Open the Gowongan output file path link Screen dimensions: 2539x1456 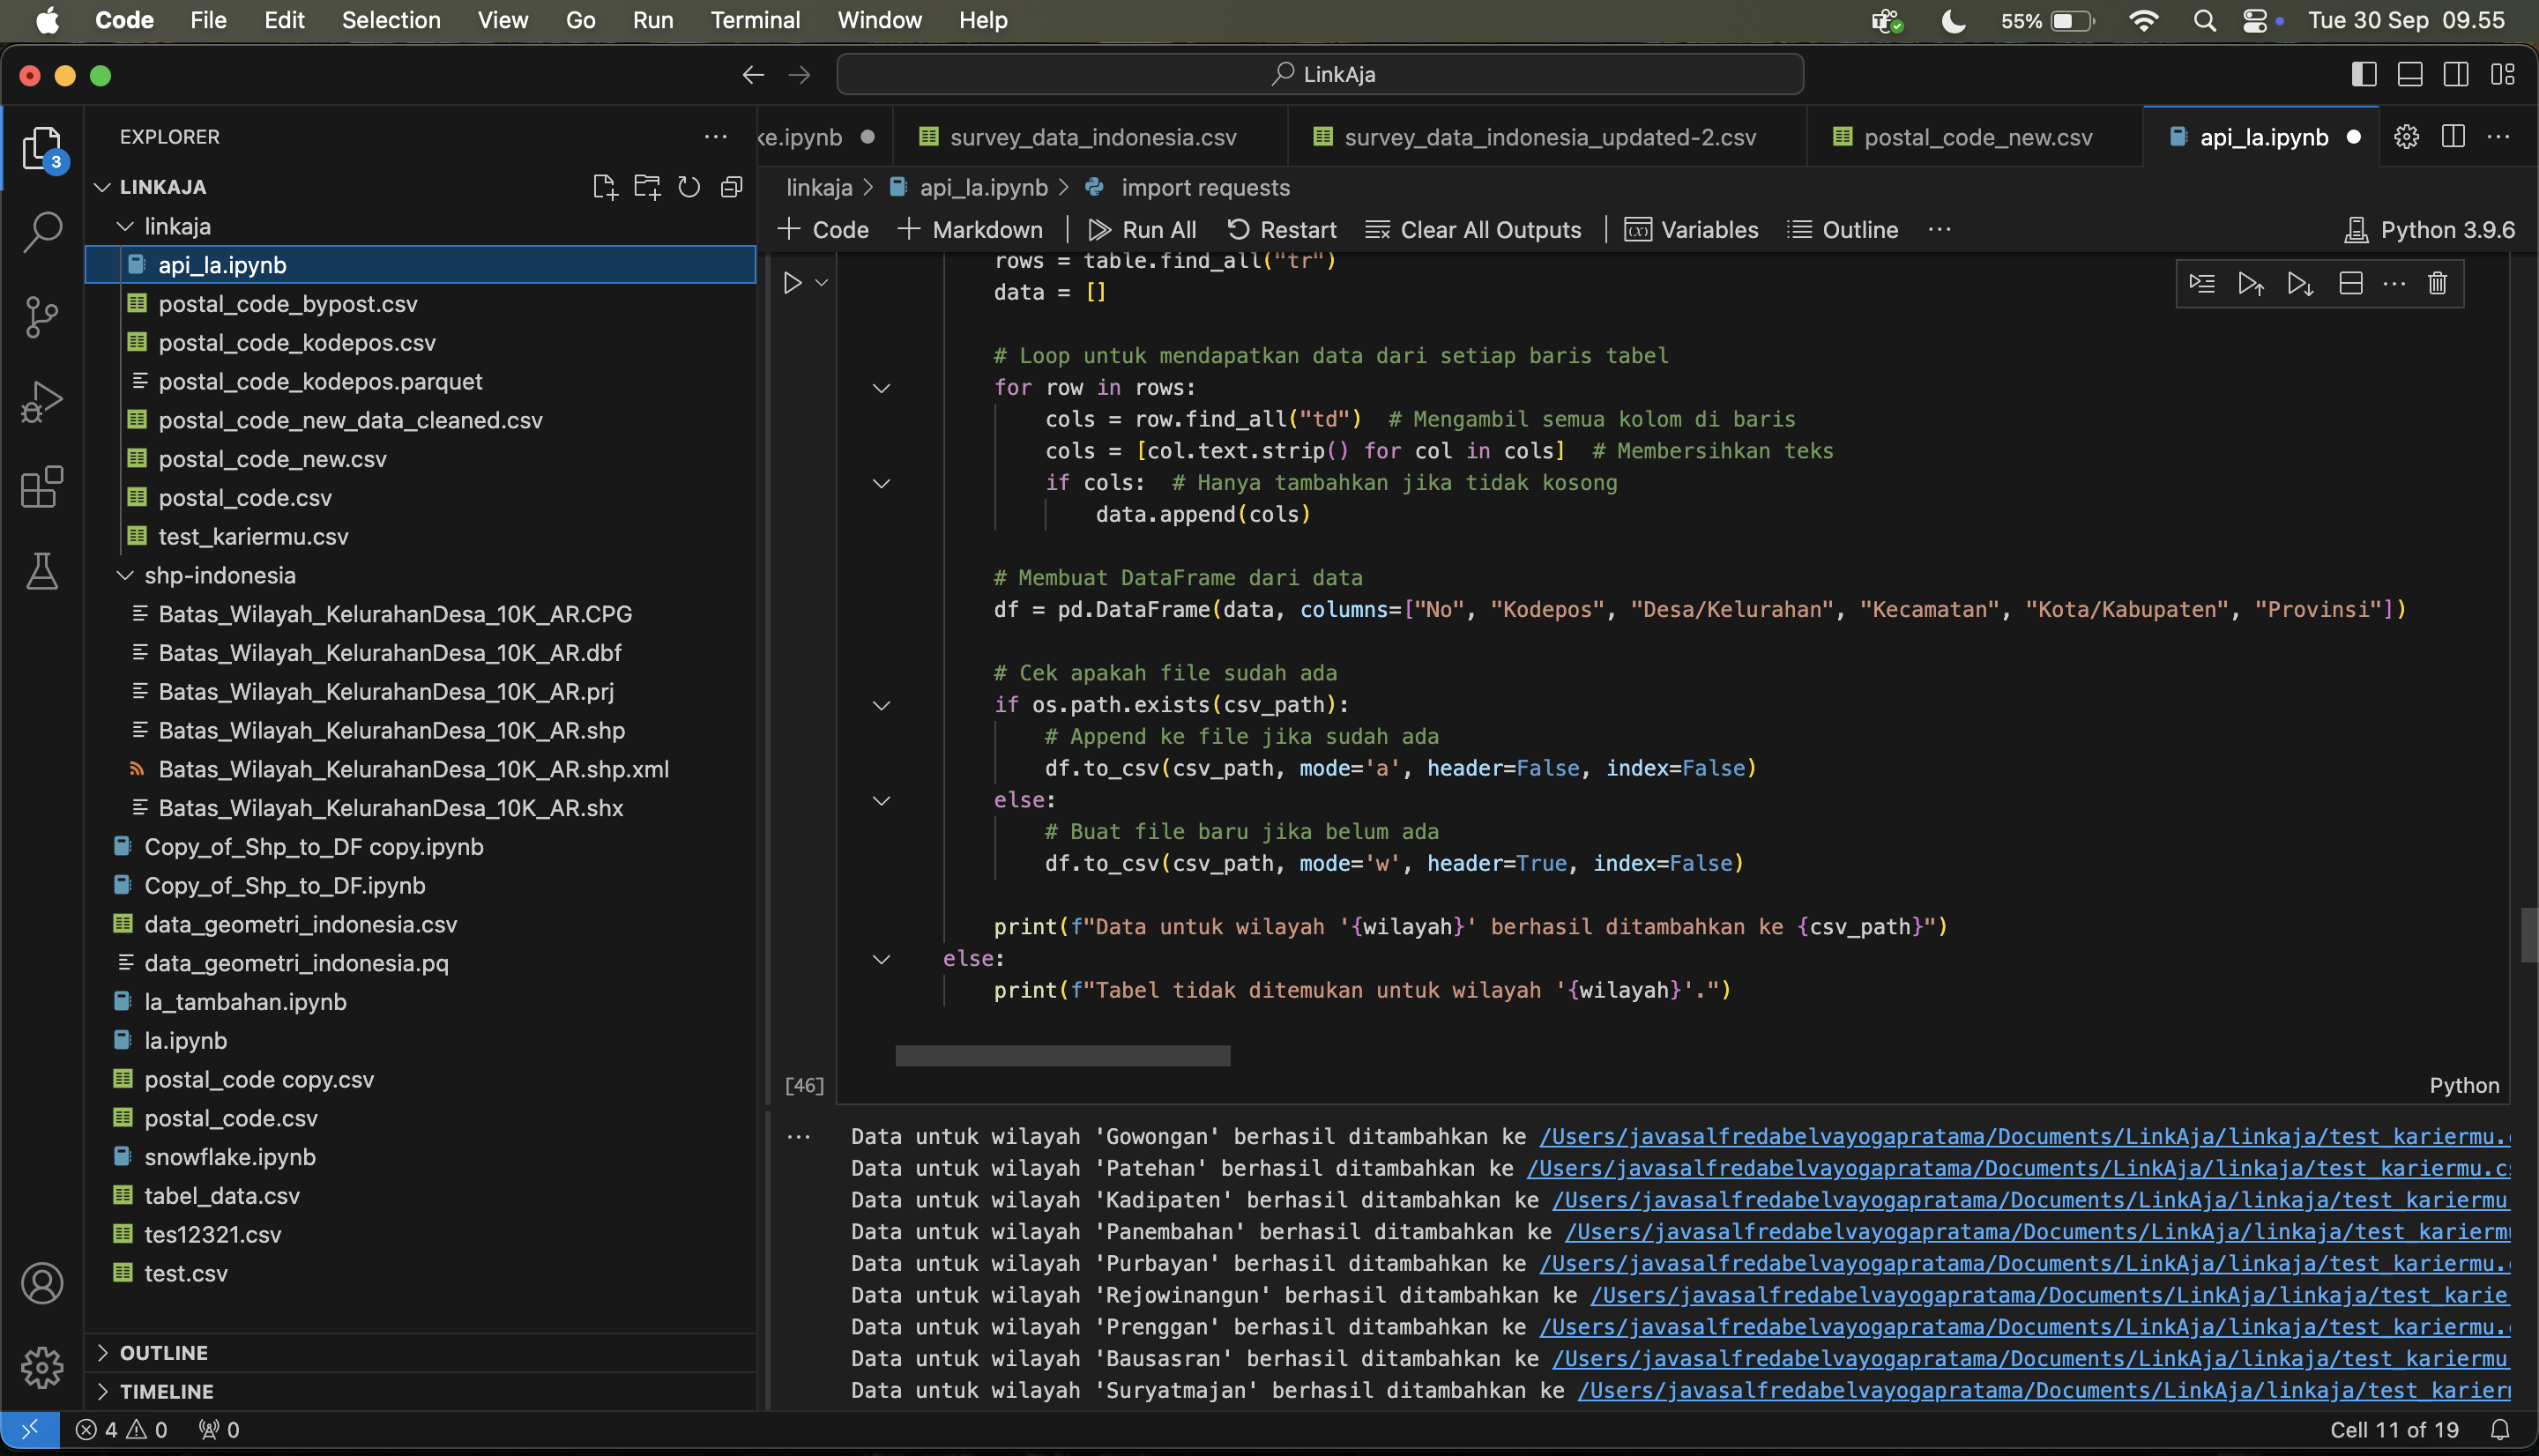pyautogui.click(x=2024, y=1137)
